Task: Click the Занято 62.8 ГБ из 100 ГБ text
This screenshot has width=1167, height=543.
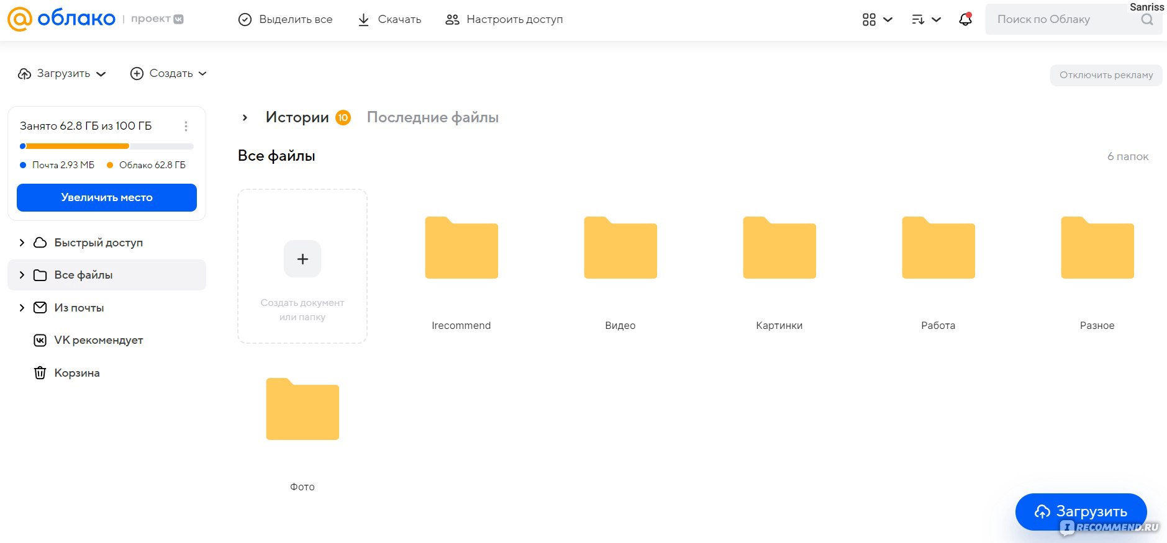Action: [x=86, y=126]
